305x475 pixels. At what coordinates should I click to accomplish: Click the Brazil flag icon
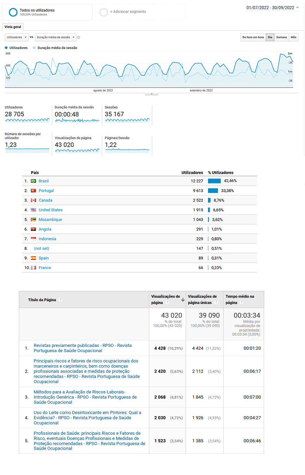tap(33, 181)
